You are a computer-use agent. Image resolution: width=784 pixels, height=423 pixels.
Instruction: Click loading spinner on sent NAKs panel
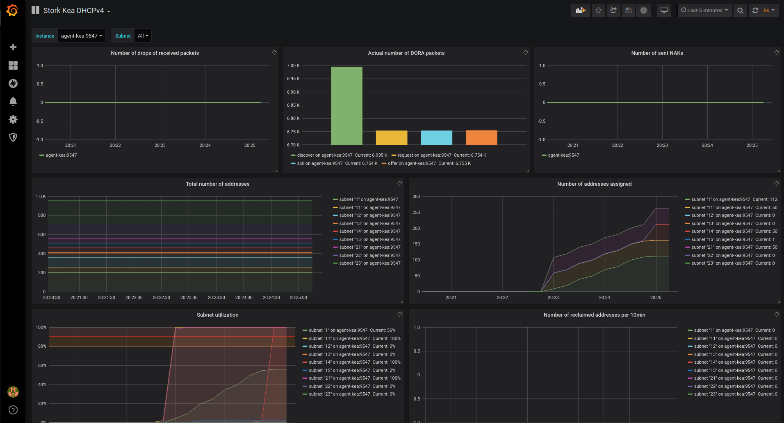coord(776,53)
